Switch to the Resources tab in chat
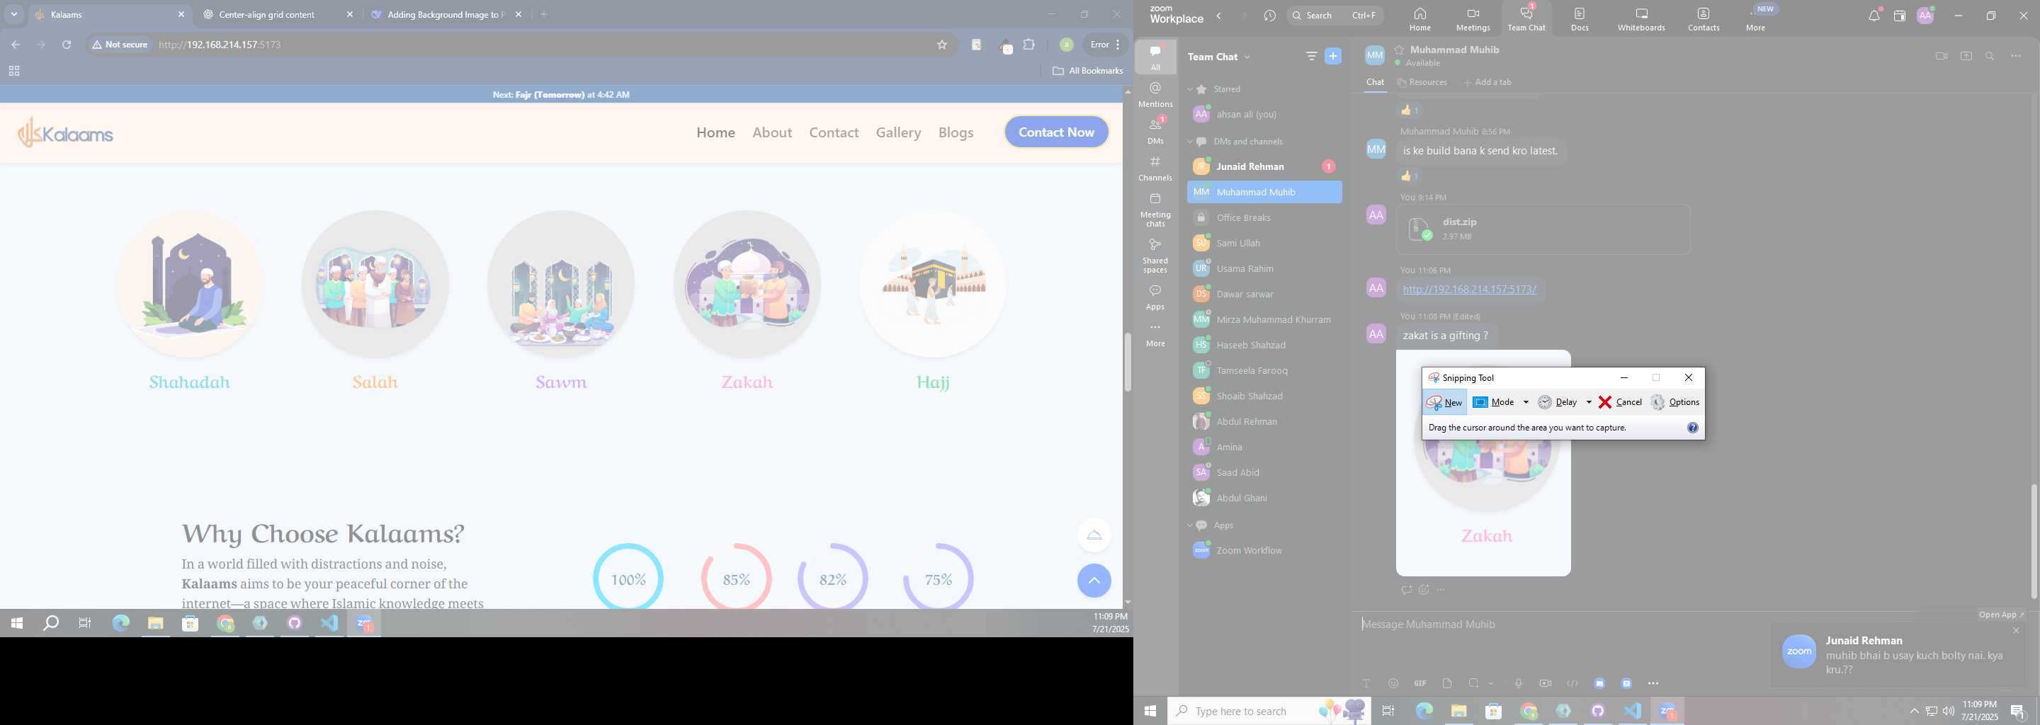Image resolution: width=2040 pixels, height=725 pixels. pyautogui.click(x=1422, y=82)
